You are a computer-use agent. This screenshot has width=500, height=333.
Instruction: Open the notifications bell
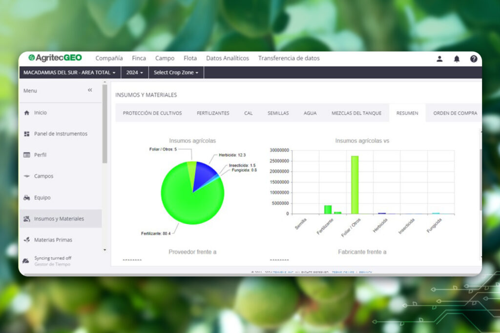(457, 58)
